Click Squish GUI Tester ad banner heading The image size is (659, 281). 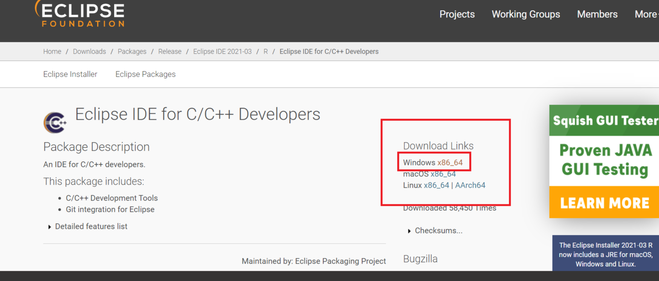pyautogui.click(x=605, y=120)
